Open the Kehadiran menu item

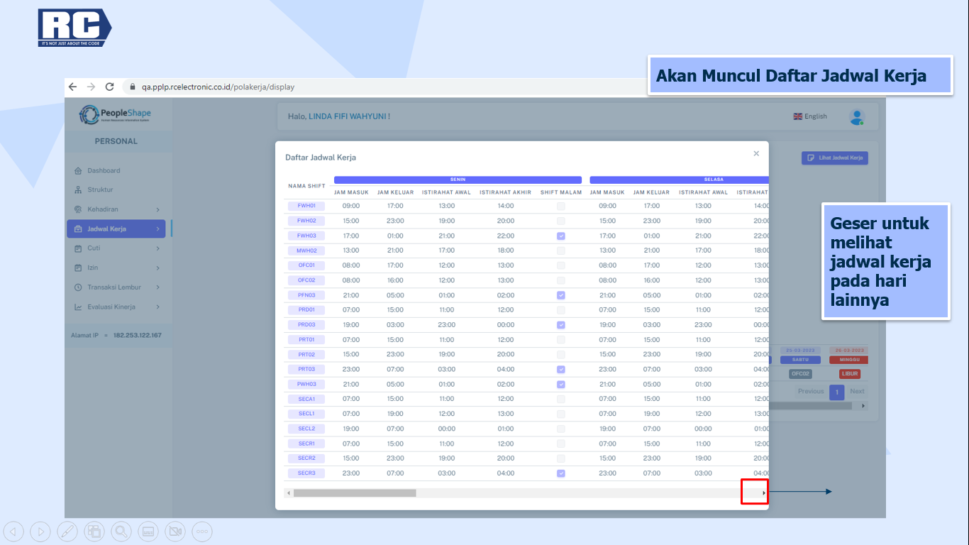click(103, 209)
